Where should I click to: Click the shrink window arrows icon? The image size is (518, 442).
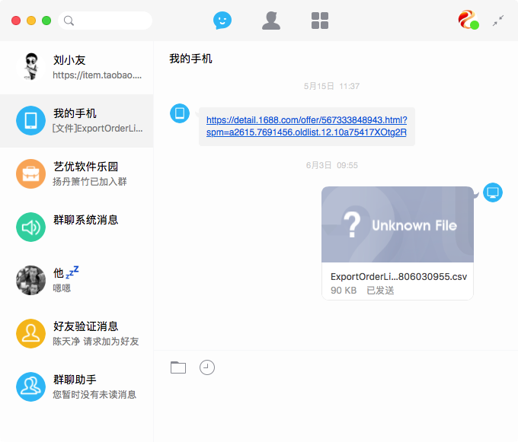coord(498,21)
